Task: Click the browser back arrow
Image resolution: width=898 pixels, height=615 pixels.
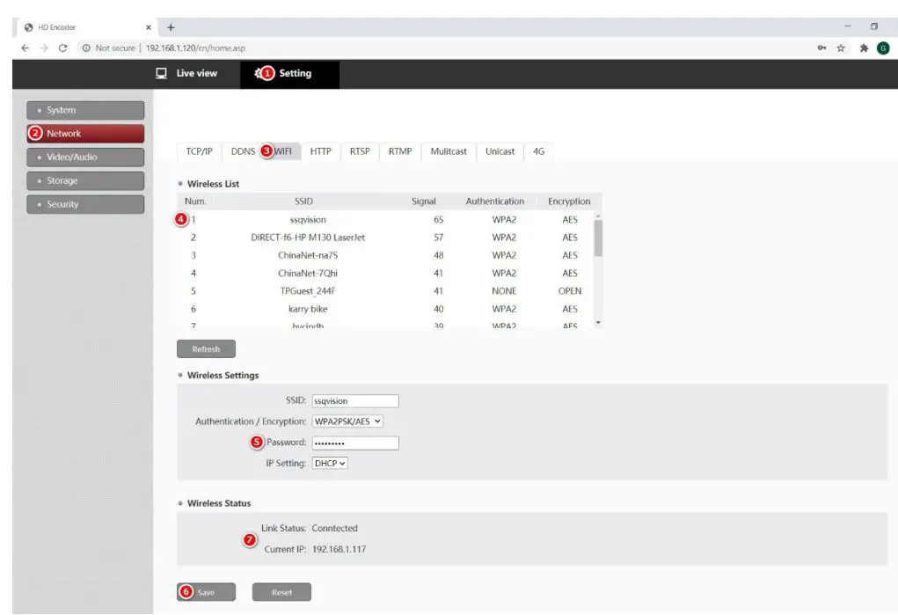Action: click(x=26, y=48)
